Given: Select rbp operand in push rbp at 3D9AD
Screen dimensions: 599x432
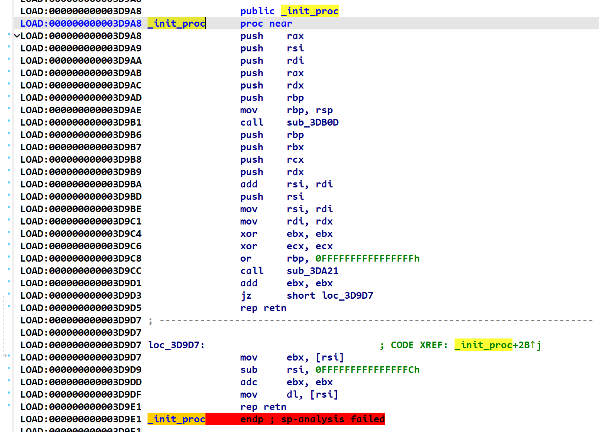Looking at the screenshot, I should (x=295, y=98).
